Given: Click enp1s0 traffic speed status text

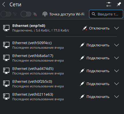Looking at the screenshot, I should (x=41, y=30).
